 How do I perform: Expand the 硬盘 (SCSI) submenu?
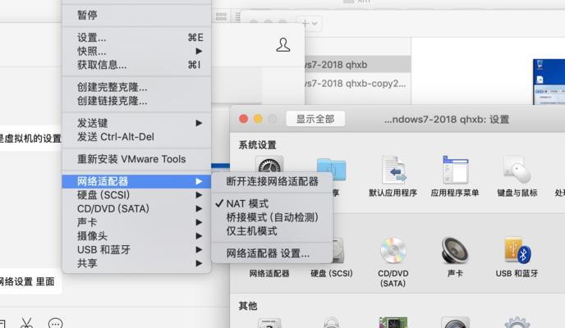(x=136, y=195)
